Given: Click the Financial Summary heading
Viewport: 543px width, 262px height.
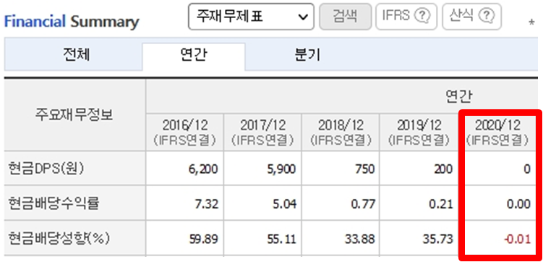Looking at the screenshot, I should 72,22.
